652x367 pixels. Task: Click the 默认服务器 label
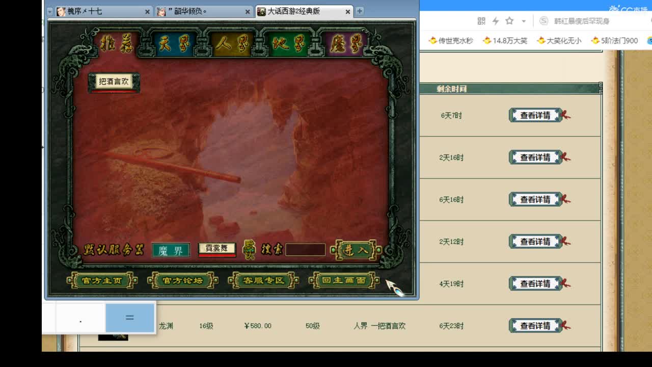pyautogui.click(x=114, y=250)
